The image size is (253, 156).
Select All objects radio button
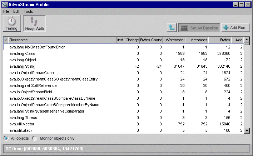[x=6, y=138]
